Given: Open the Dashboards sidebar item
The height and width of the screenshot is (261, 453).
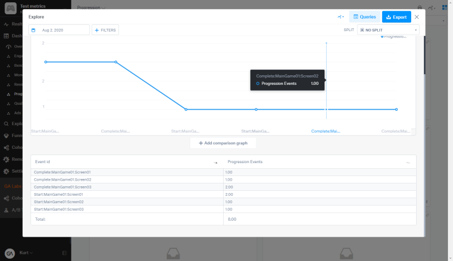Looking at the screenshot, I should pyautogui.click(x=13, y=36).
